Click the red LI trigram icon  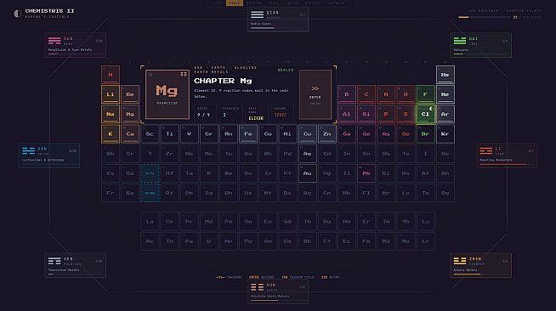coord(485,151)
